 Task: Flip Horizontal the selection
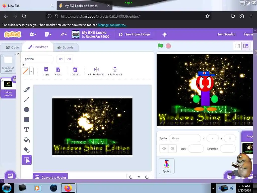pos(97,69)
